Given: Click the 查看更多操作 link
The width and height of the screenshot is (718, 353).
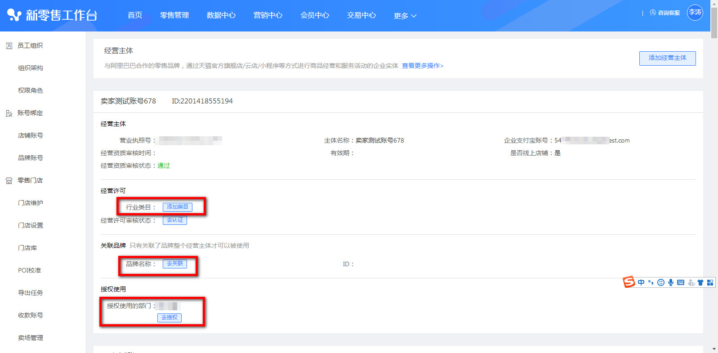Looking at the screenshot, I should 422,66.
